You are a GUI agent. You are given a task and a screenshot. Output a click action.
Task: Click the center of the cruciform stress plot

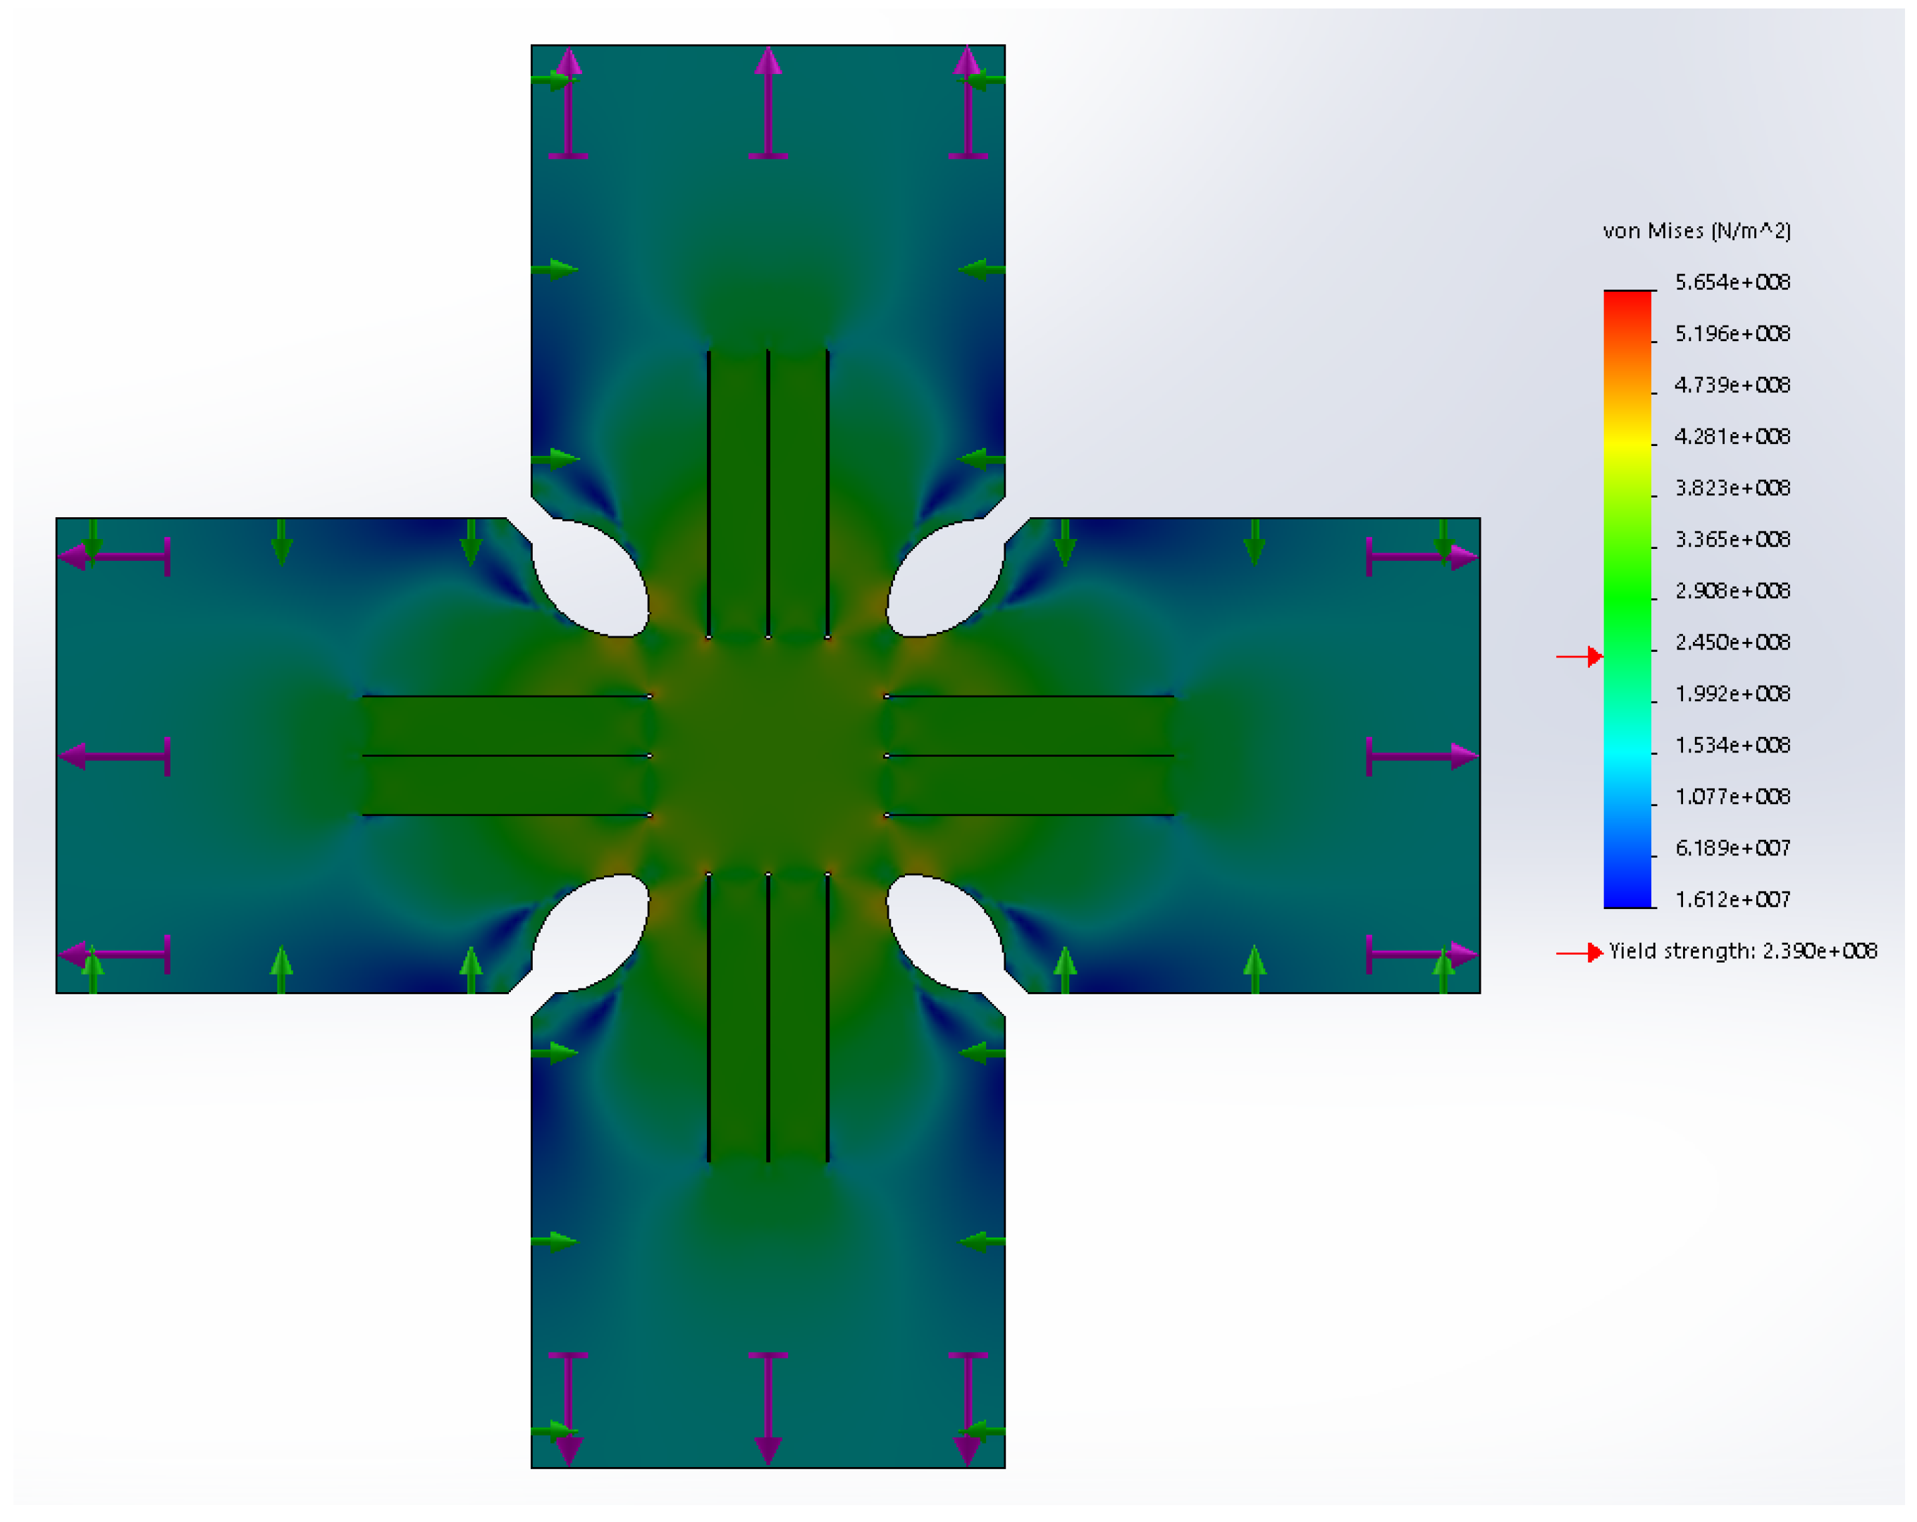[768, 755]
